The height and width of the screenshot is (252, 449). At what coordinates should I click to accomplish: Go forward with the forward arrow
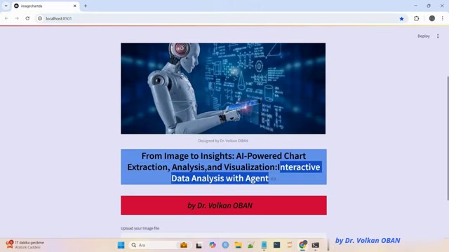pos(17,19)
